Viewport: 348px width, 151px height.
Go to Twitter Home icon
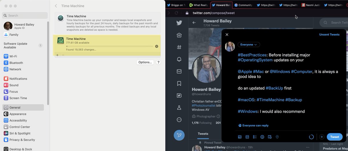click(x=179, y=35)
